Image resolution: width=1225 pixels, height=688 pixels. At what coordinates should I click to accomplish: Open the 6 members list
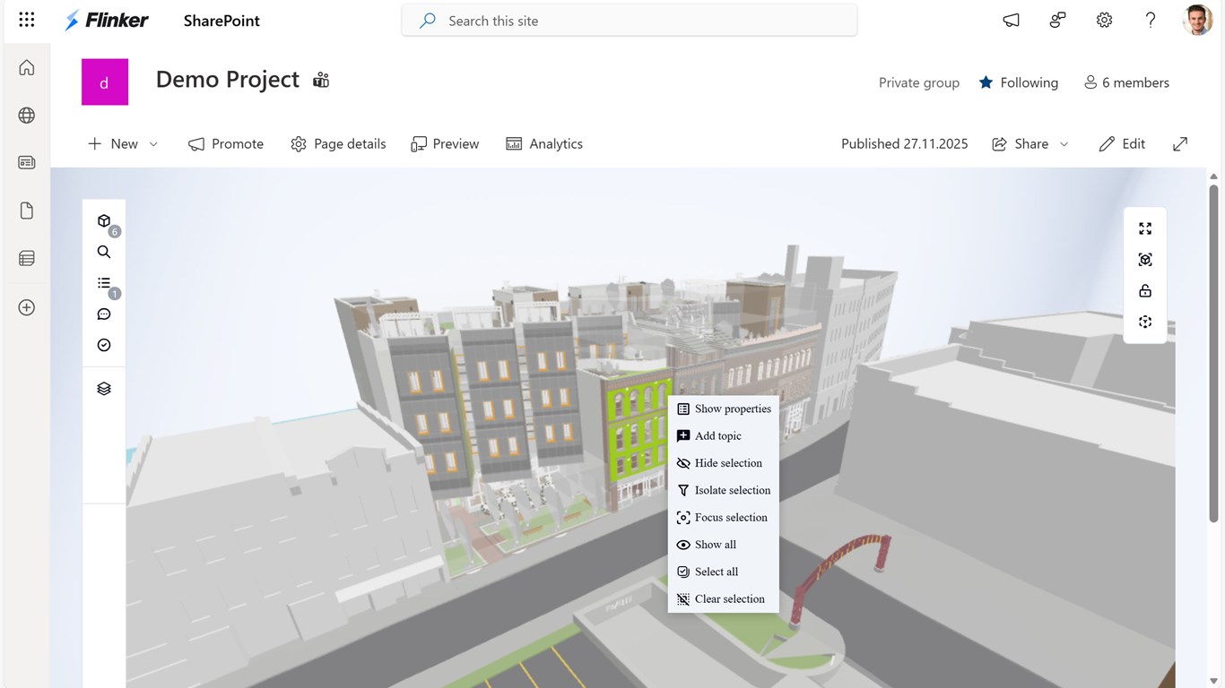click(1126, 82)
